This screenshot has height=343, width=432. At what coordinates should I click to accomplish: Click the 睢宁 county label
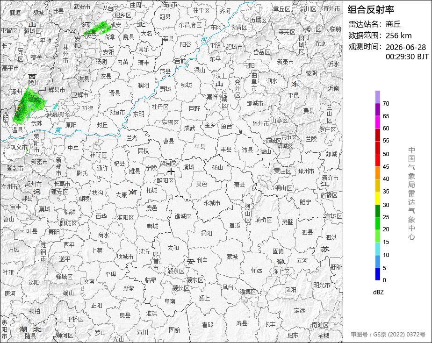[305, 202]
